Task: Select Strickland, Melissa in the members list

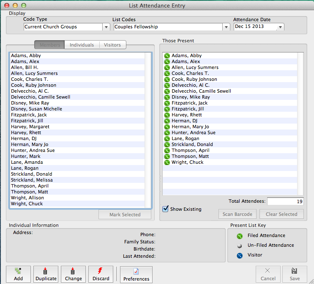Action: click(x=32, y=180)
